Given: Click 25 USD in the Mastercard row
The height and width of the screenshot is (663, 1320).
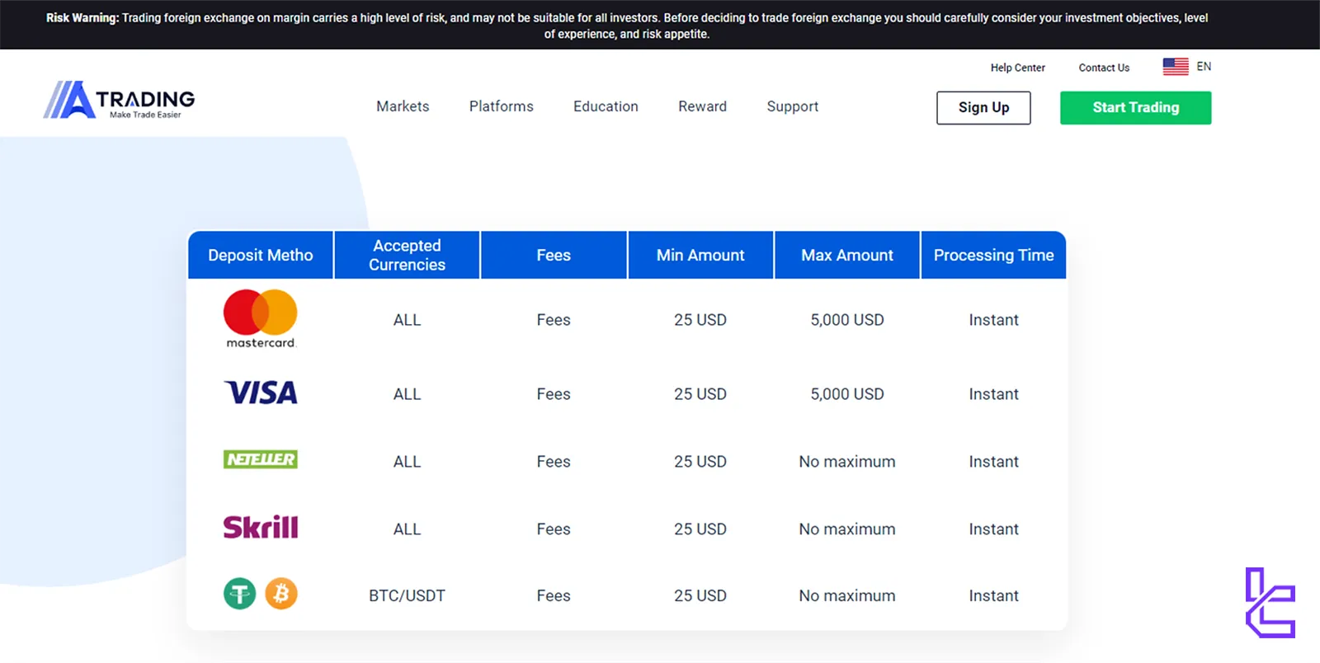Looking at the screenshot, I should [x=700, y=320].
